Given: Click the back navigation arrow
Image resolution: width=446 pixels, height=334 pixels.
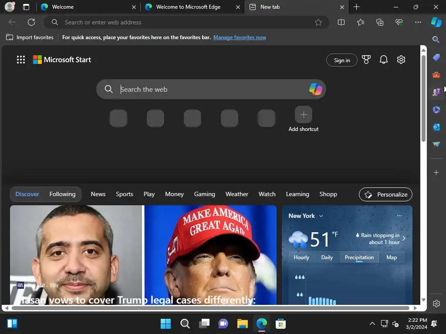Looking at the screenshot, I should click(12, 22).
